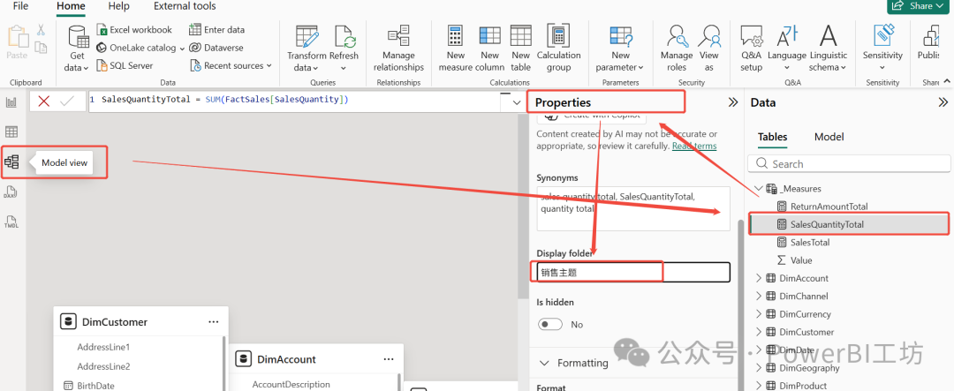954x391 pixels.
Task: Commit the formula with the checkmark
Action: (x=66, y=101)
